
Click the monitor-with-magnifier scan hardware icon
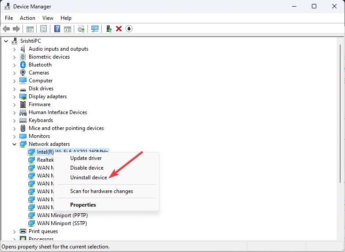[95, 29]
